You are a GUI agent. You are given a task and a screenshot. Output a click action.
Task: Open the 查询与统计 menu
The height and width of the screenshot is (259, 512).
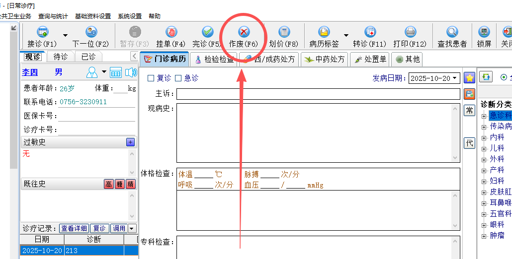(x=53, y=16)
